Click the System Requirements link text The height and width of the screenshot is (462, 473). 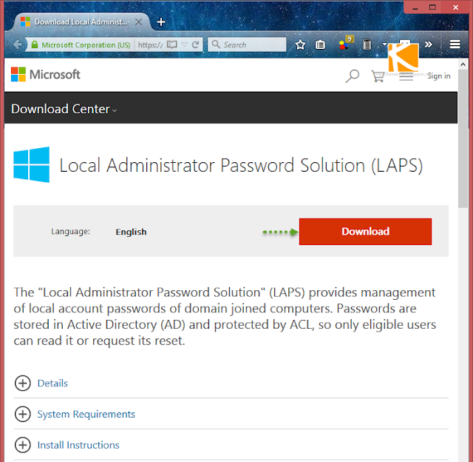click(86, 414)
